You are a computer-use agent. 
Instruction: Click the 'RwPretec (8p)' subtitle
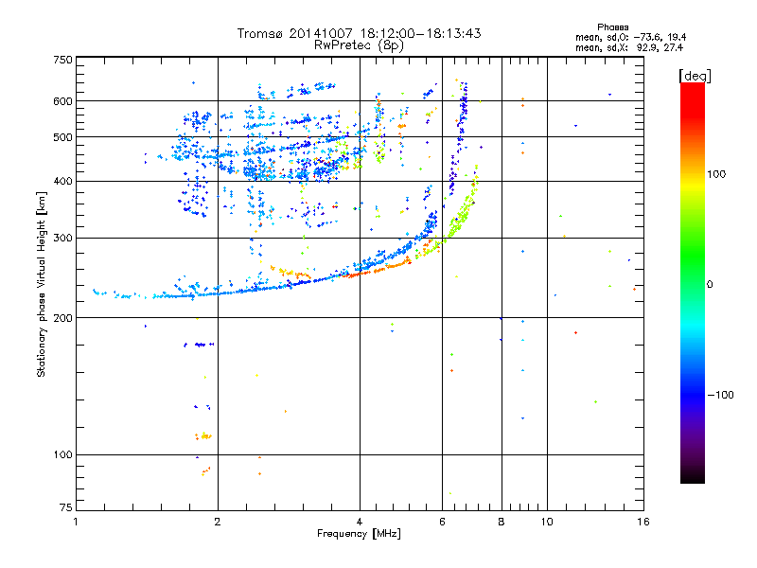359,45
